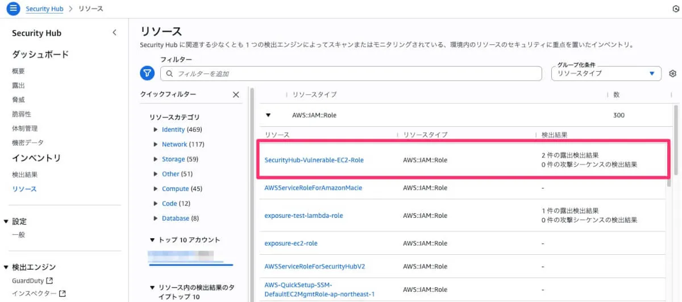
Task: Click the Security Hub breadcrumb link
Action: (44, 9)
